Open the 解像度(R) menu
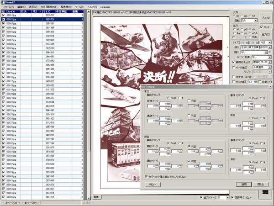 (x=66, y=7)
